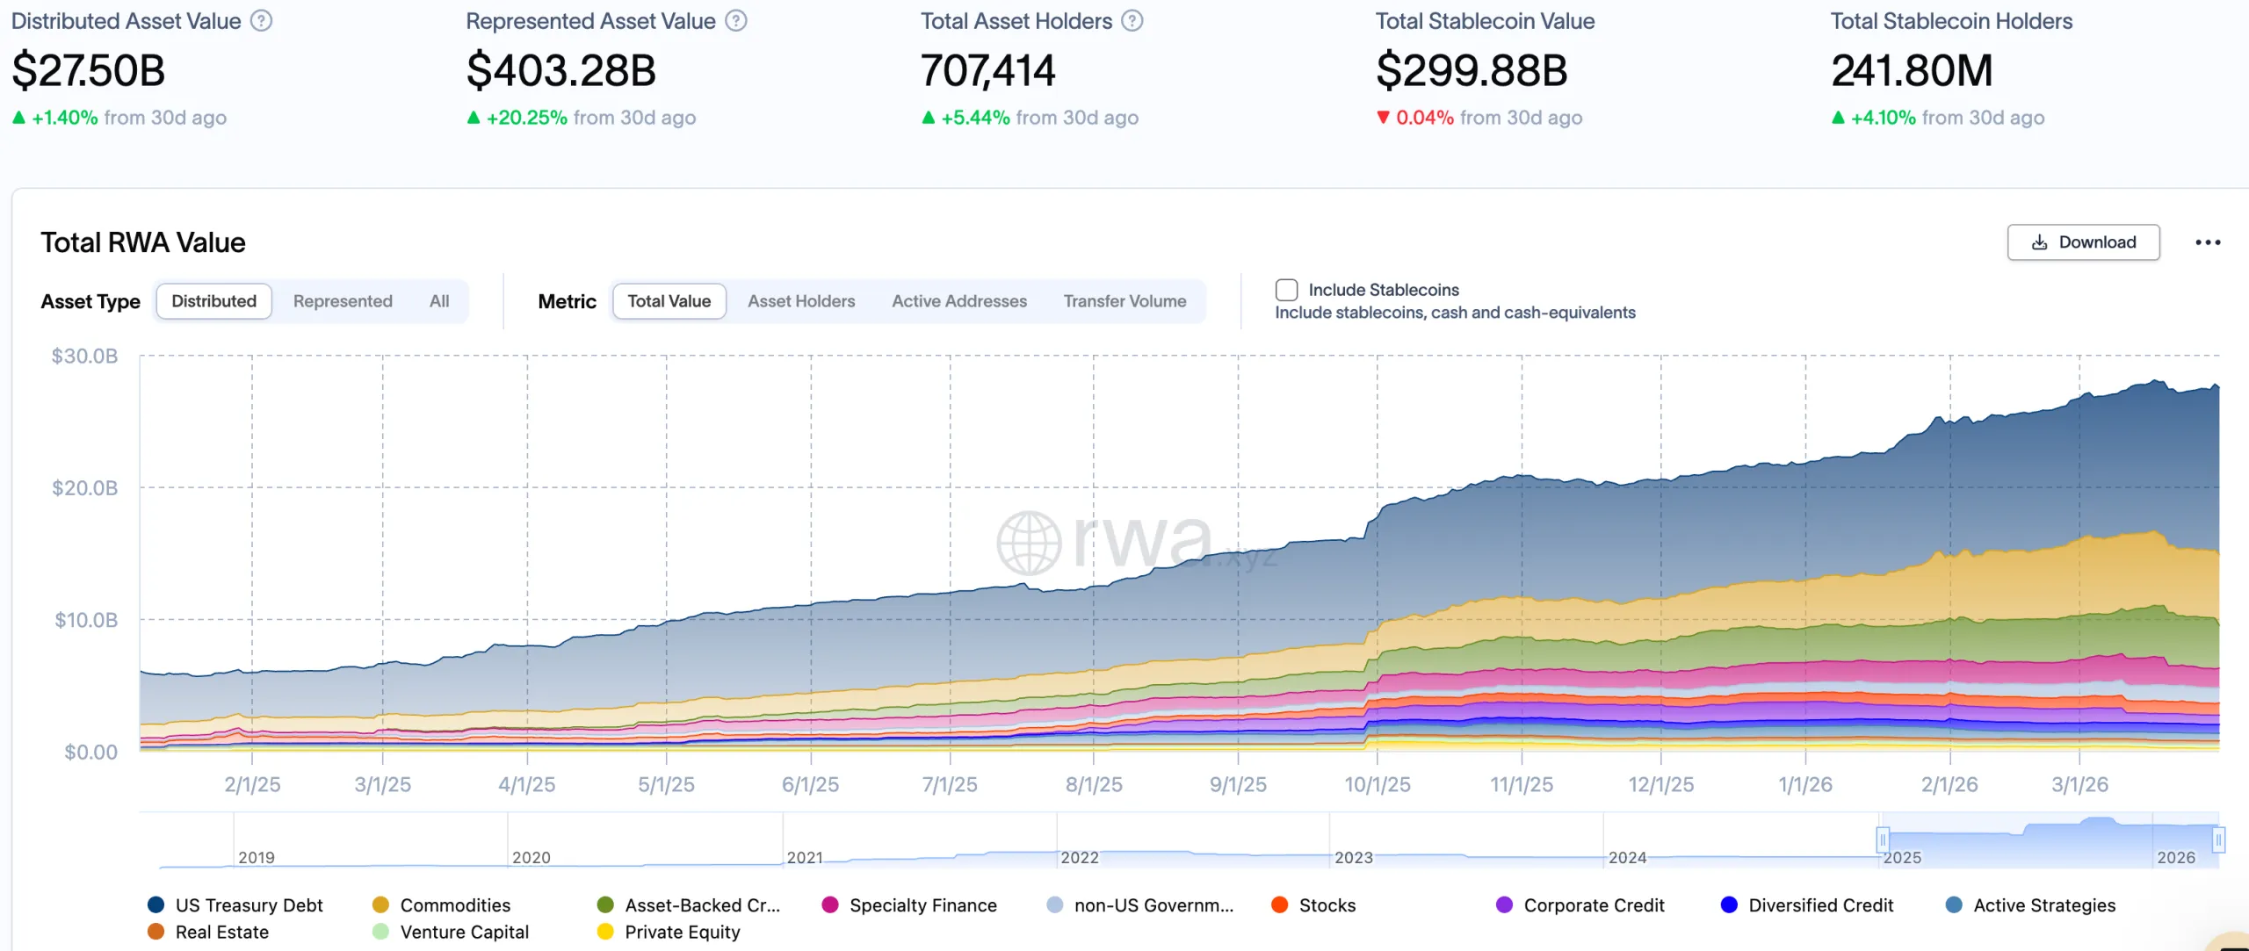This screenshot has width=2249, height=951.
Task: Click help icon beside Represented Asset Value
Action: coord(736,21)
